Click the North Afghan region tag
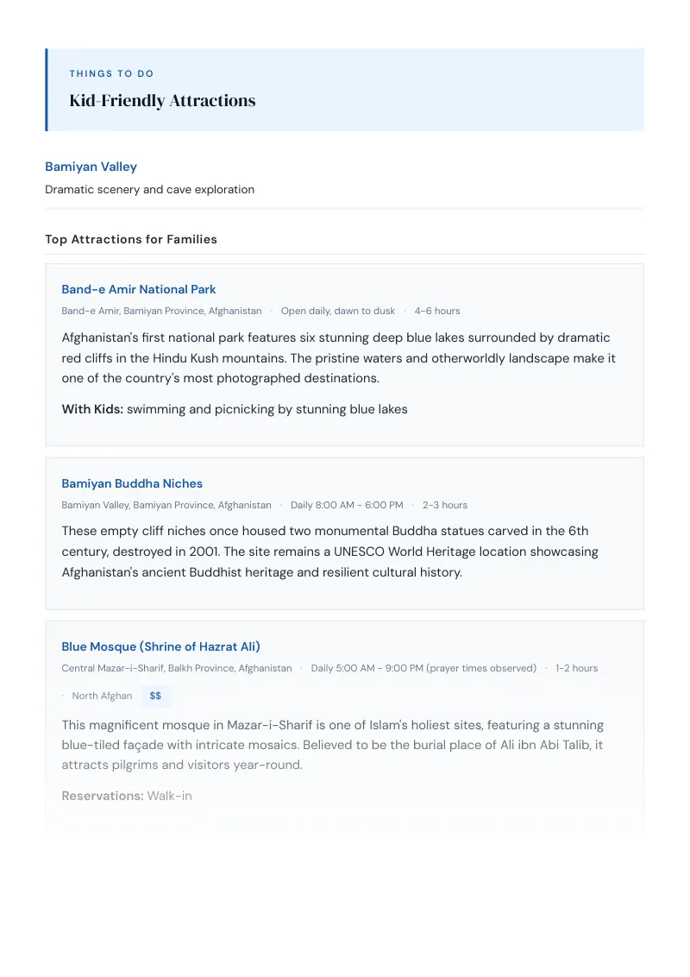Image resolution: width=690 pixels, height=977 pixels. coord(102,696)
